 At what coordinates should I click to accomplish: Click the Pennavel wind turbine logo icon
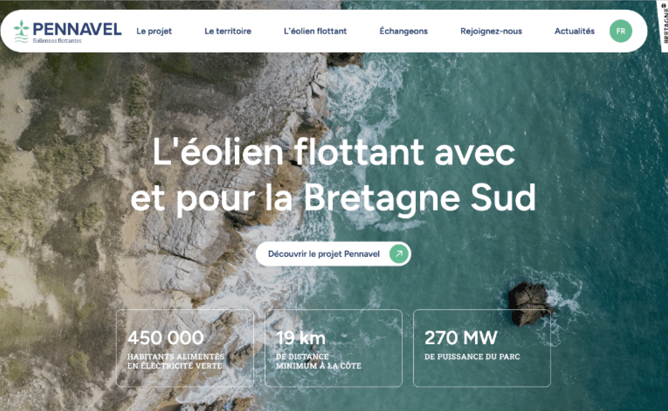tap(21, 31)
